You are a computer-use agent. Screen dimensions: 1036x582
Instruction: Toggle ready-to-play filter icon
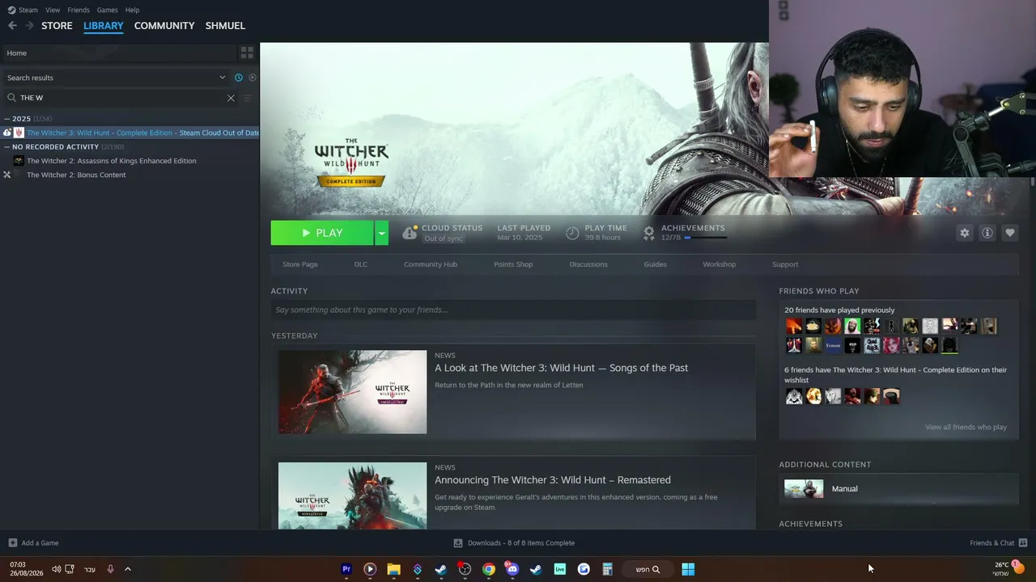(253, 78)
